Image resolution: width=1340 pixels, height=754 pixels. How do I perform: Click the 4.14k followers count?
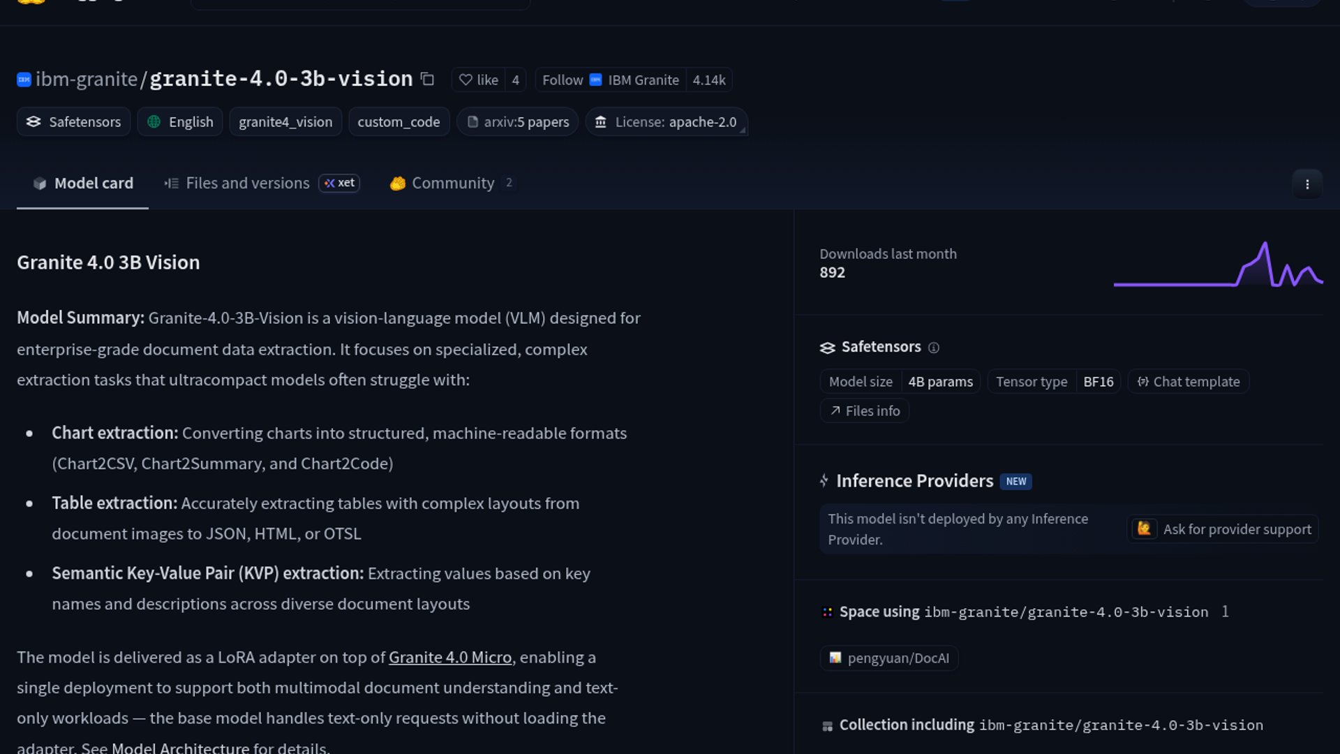(709, 80)
